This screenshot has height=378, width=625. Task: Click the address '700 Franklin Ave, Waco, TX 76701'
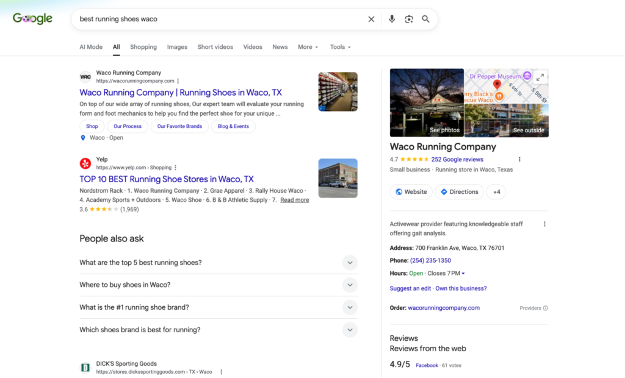460,248
